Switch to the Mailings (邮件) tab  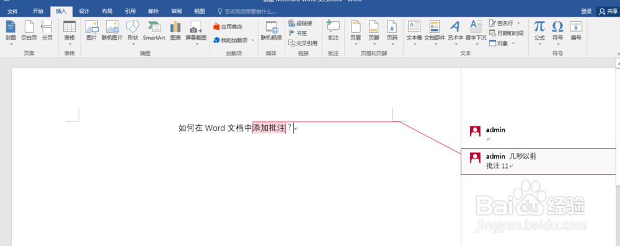tap(153, 12)
